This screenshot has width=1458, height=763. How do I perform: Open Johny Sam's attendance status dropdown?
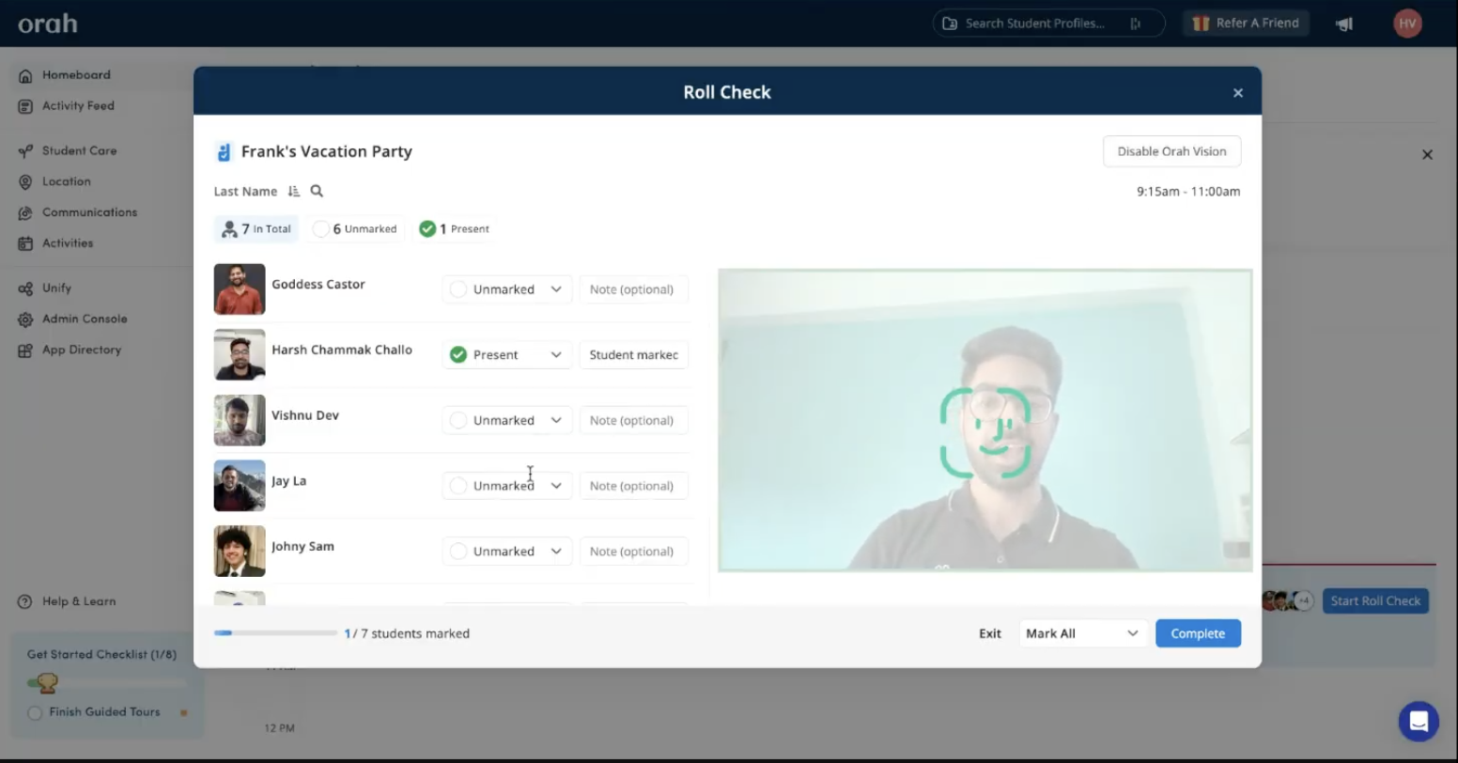pyautogui.click(x=507, y=552)
